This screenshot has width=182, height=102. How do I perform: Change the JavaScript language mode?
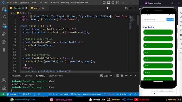tap(63, 94)
